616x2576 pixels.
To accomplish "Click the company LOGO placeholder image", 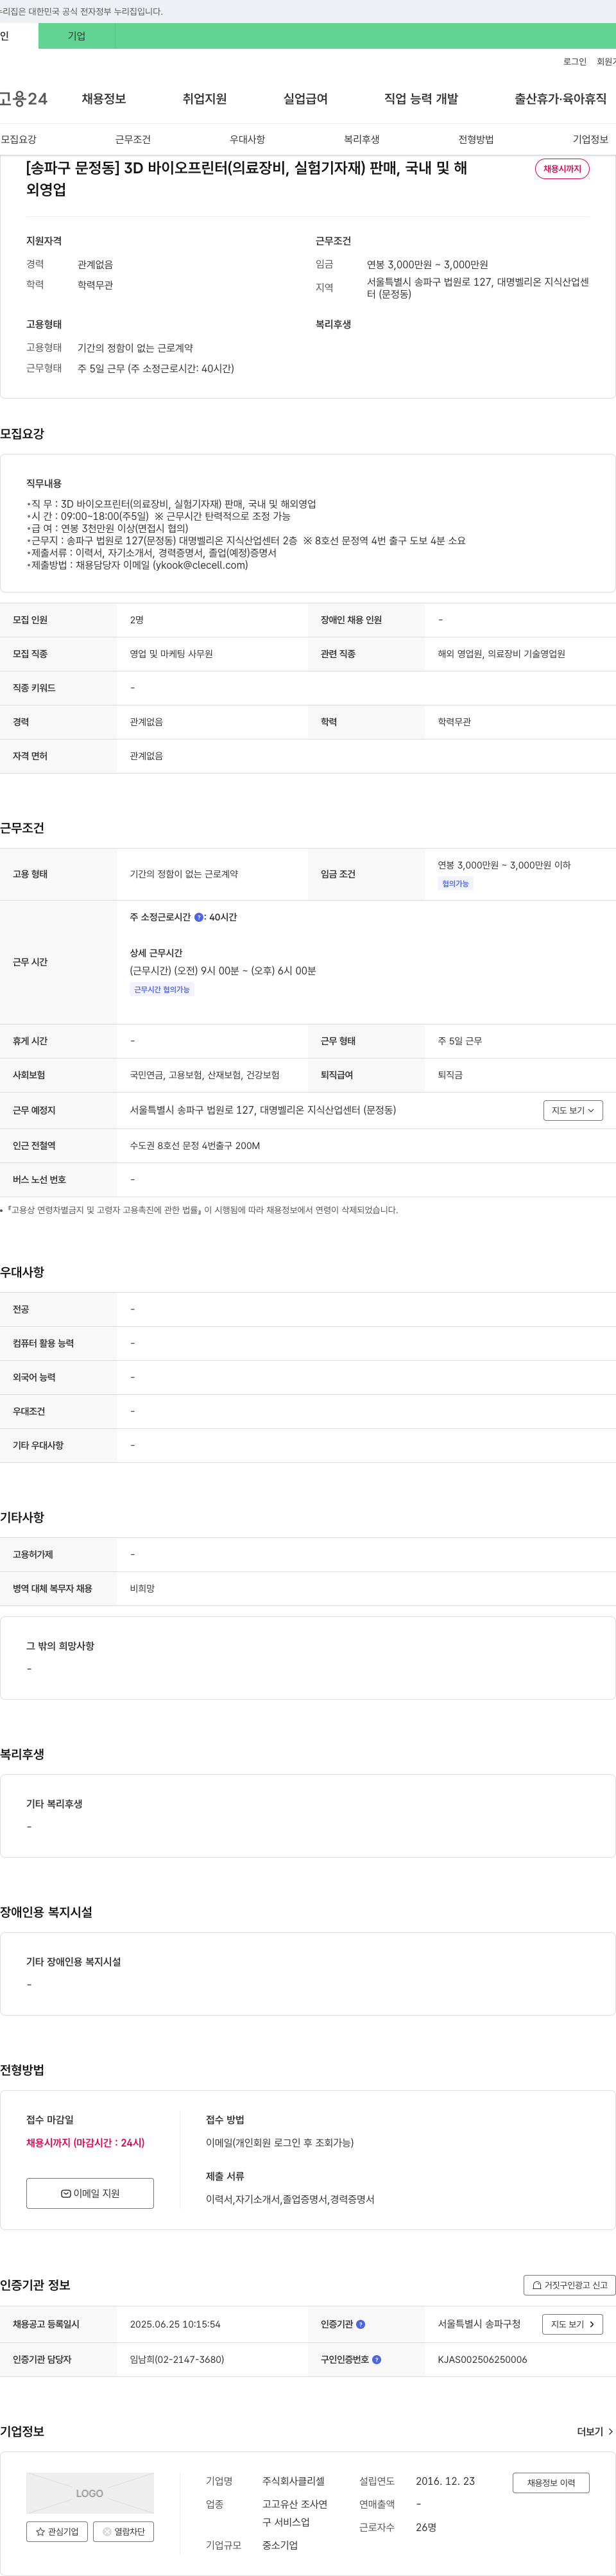I will coord(90,2492).
